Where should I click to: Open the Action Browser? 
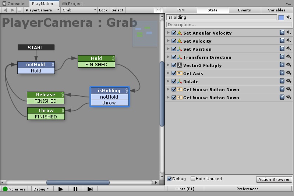click(274, 179)
